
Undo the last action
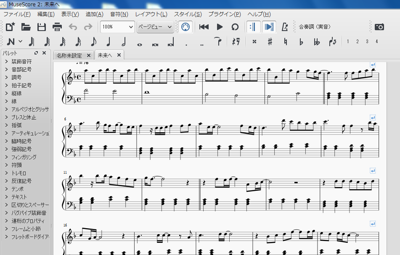[73, 27]
